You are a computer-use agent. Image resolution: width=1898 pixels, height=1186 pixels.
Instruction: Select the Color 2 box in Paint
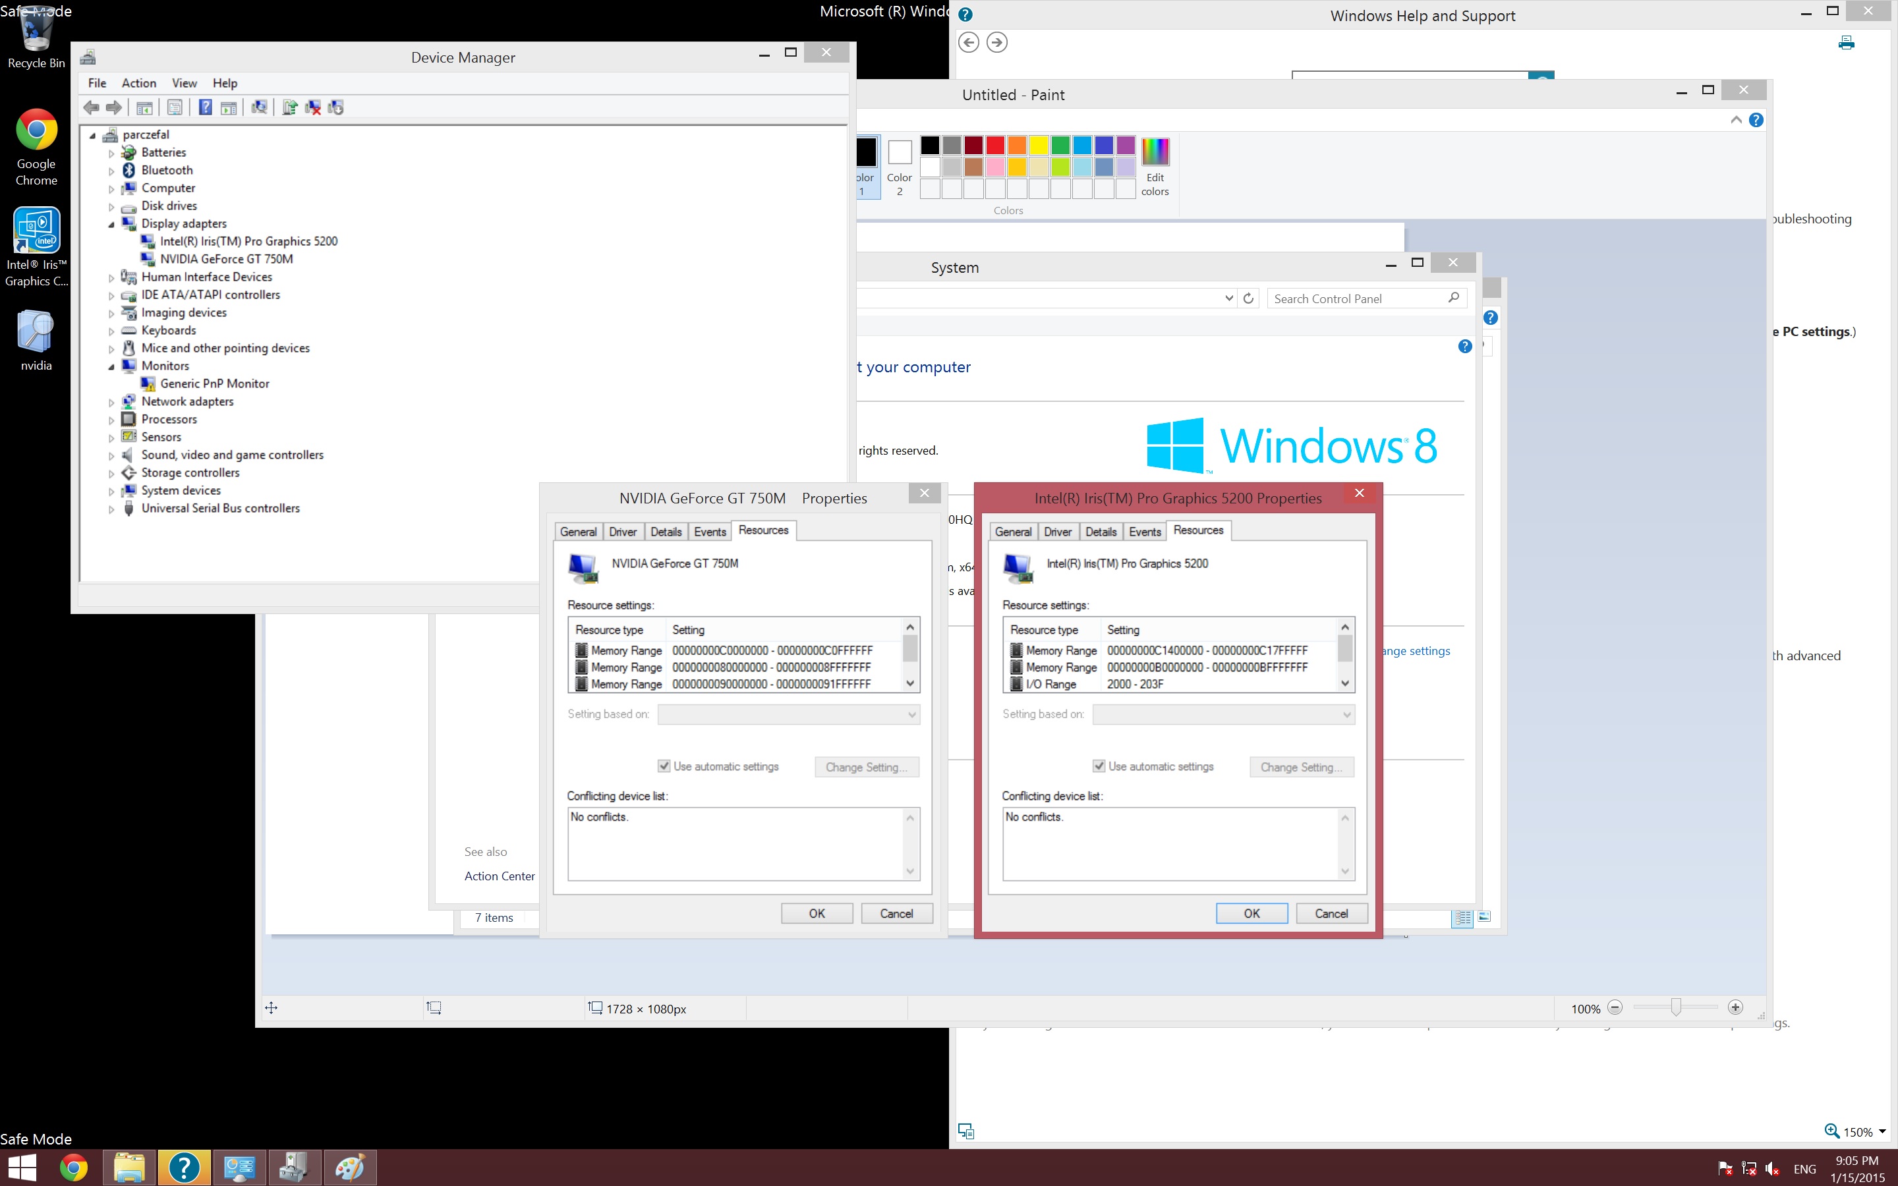[x=900, y=166]
